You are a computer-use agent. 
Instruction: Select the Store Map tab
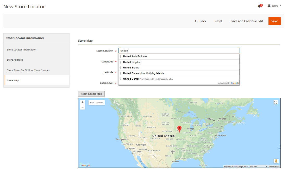(x=13, y=80)
